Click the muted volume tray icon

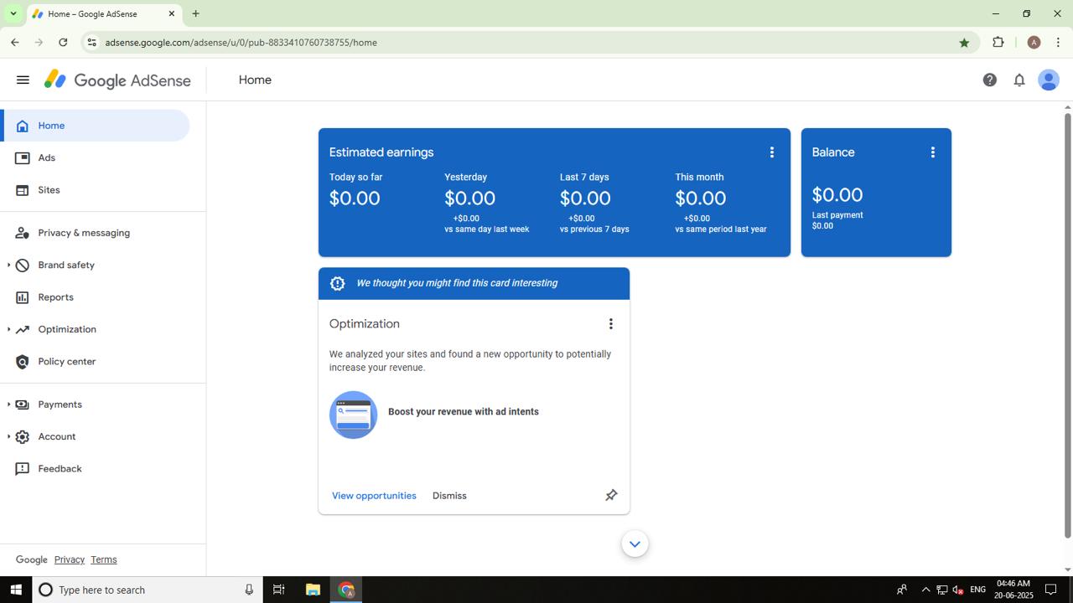coord(957,590)
